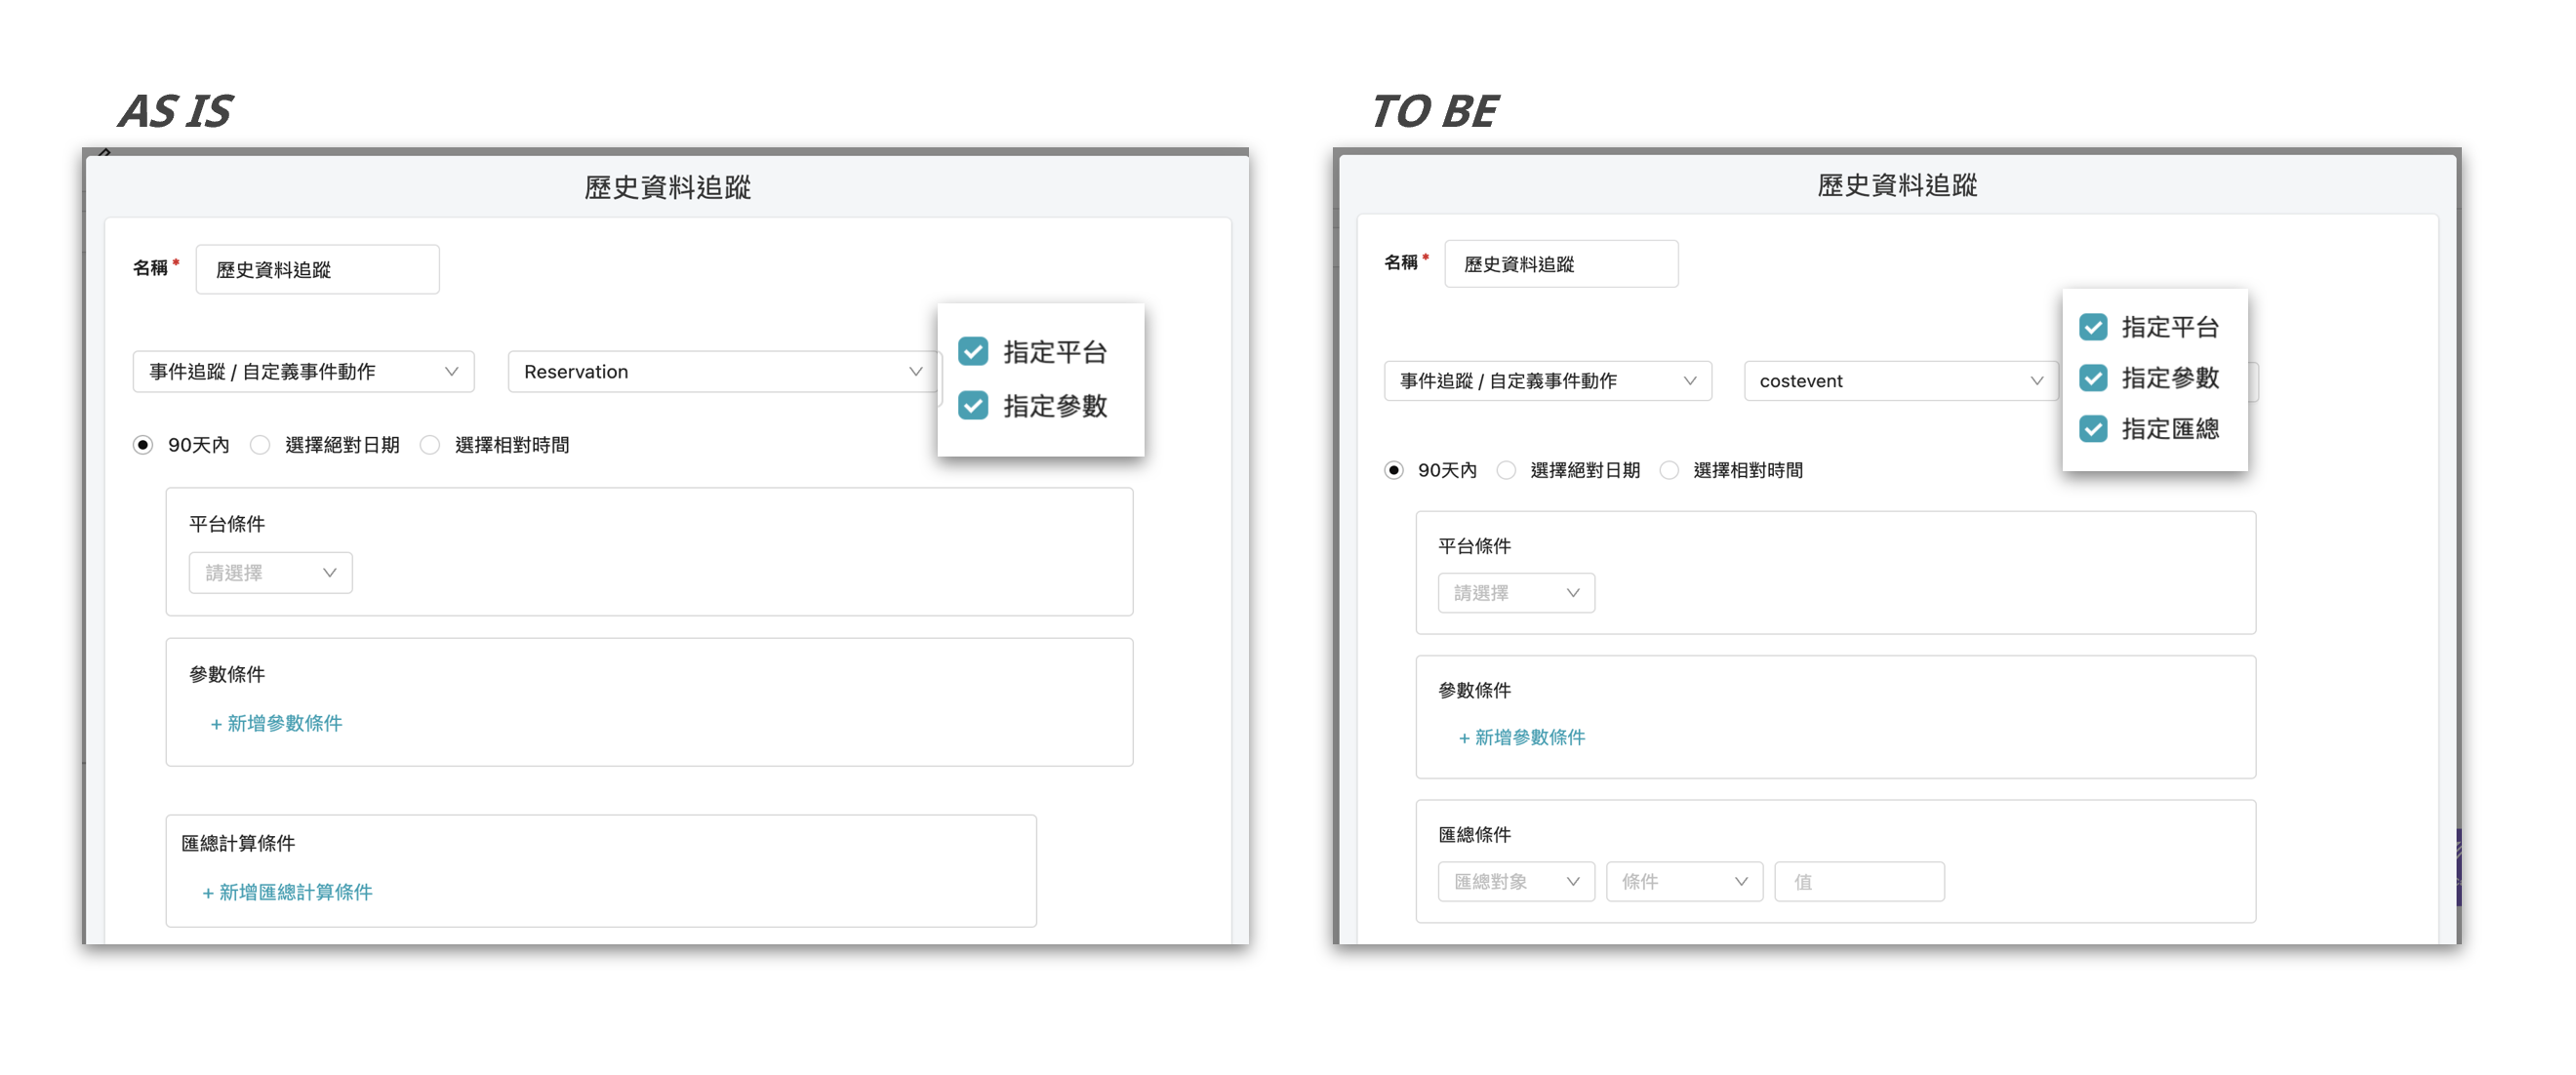Select 選擇絕對日期 in the TO BE dialog

tap(1507, 470)
